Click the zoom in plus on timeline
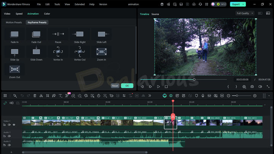Image resolution: width=274 pixels, height=154 pixels. pos(255,95)
